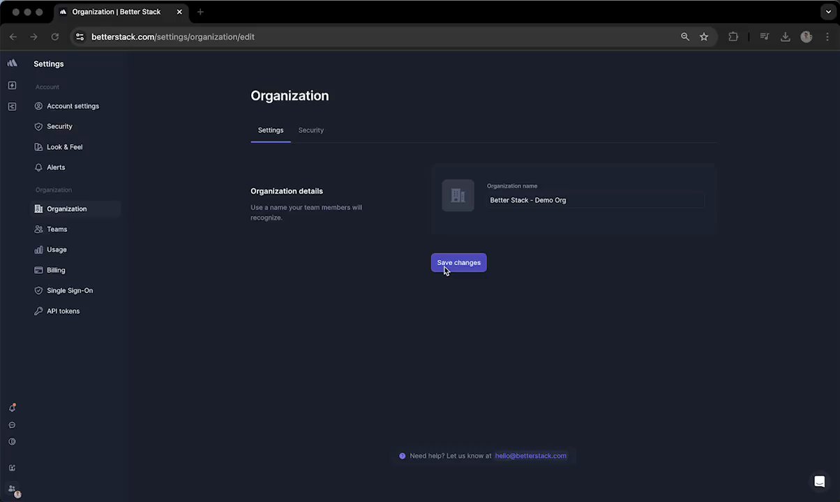Expand the tab search dropdown arrow
Screen dimensions: 840x502
828,12
